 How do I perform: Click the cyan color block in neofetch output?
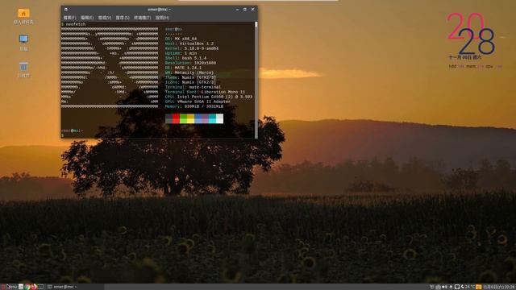click(x=212, y=118)
